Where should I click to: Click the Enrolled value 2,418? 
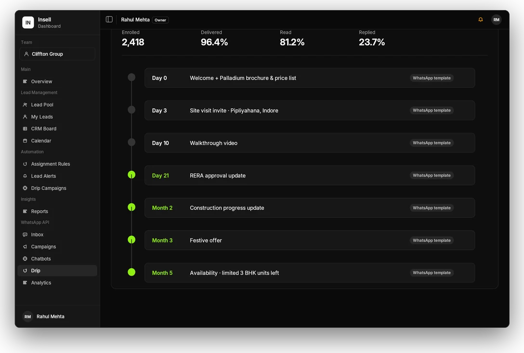click(133, 42)
